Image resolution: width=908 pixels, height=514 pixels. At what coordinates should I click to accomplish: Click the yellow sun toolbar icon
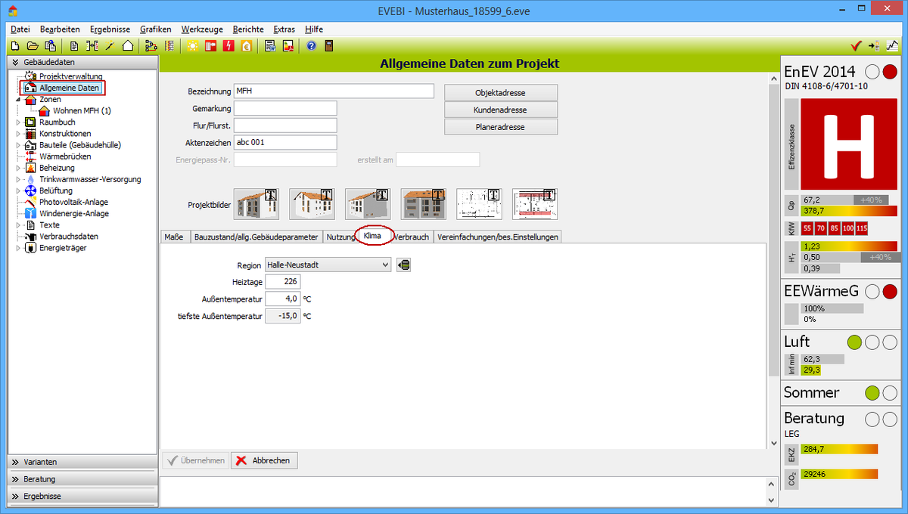193,46
